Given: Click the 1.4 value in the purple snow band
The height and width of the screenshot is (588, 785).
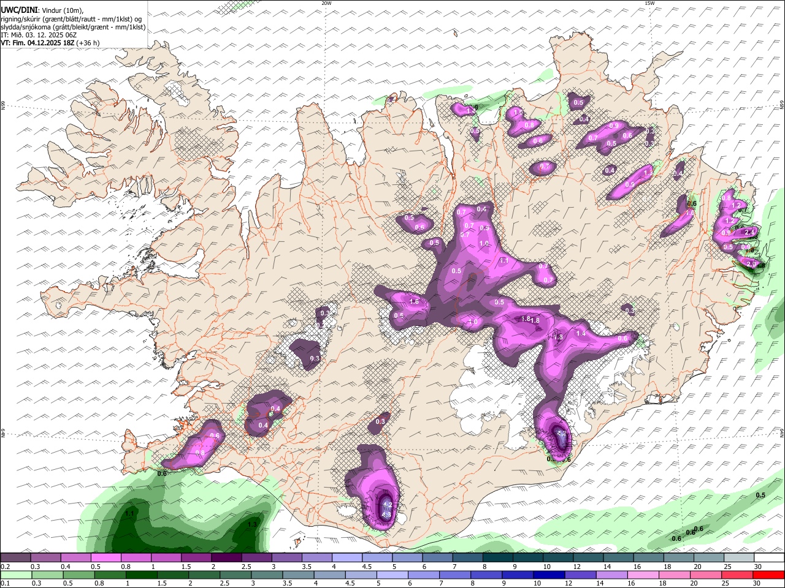Looking at the screenshot, I should (x=581, y=334).
